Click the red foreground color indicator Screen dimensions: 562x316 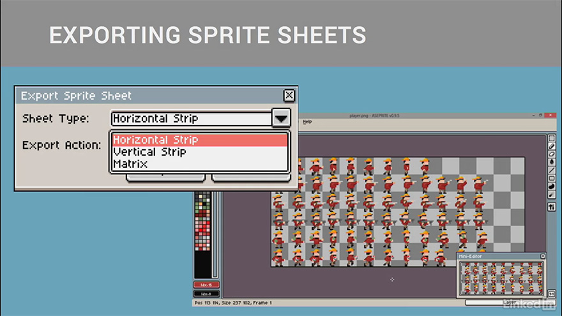point(206,285)
